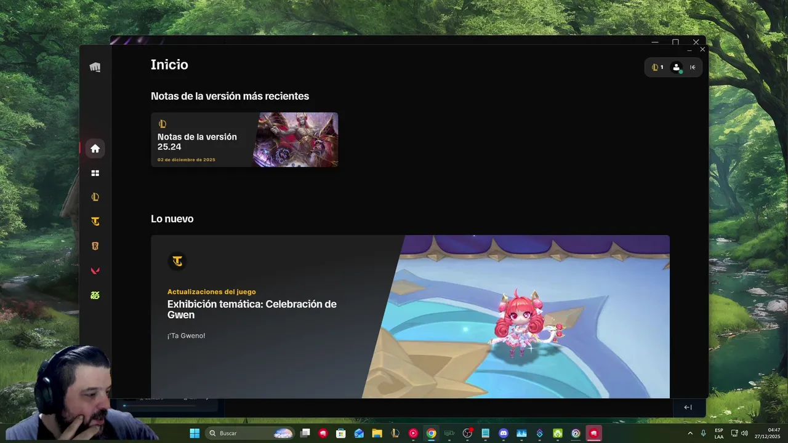Collapse the top-right panel arrow
Viewport: 788px width, 443px height.
[x=693, y=68]
